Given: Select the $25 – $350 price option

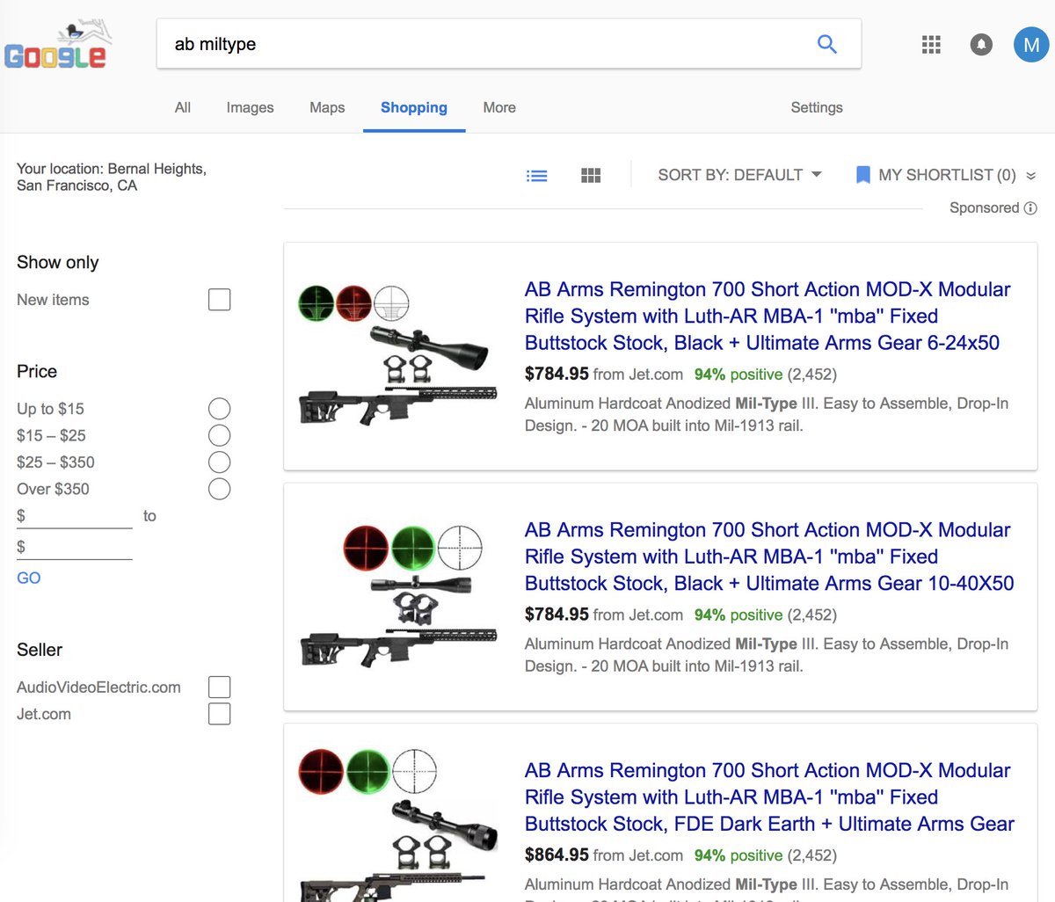Looking at the screenshot, I should pyautogui.click(x=220, y=462).
